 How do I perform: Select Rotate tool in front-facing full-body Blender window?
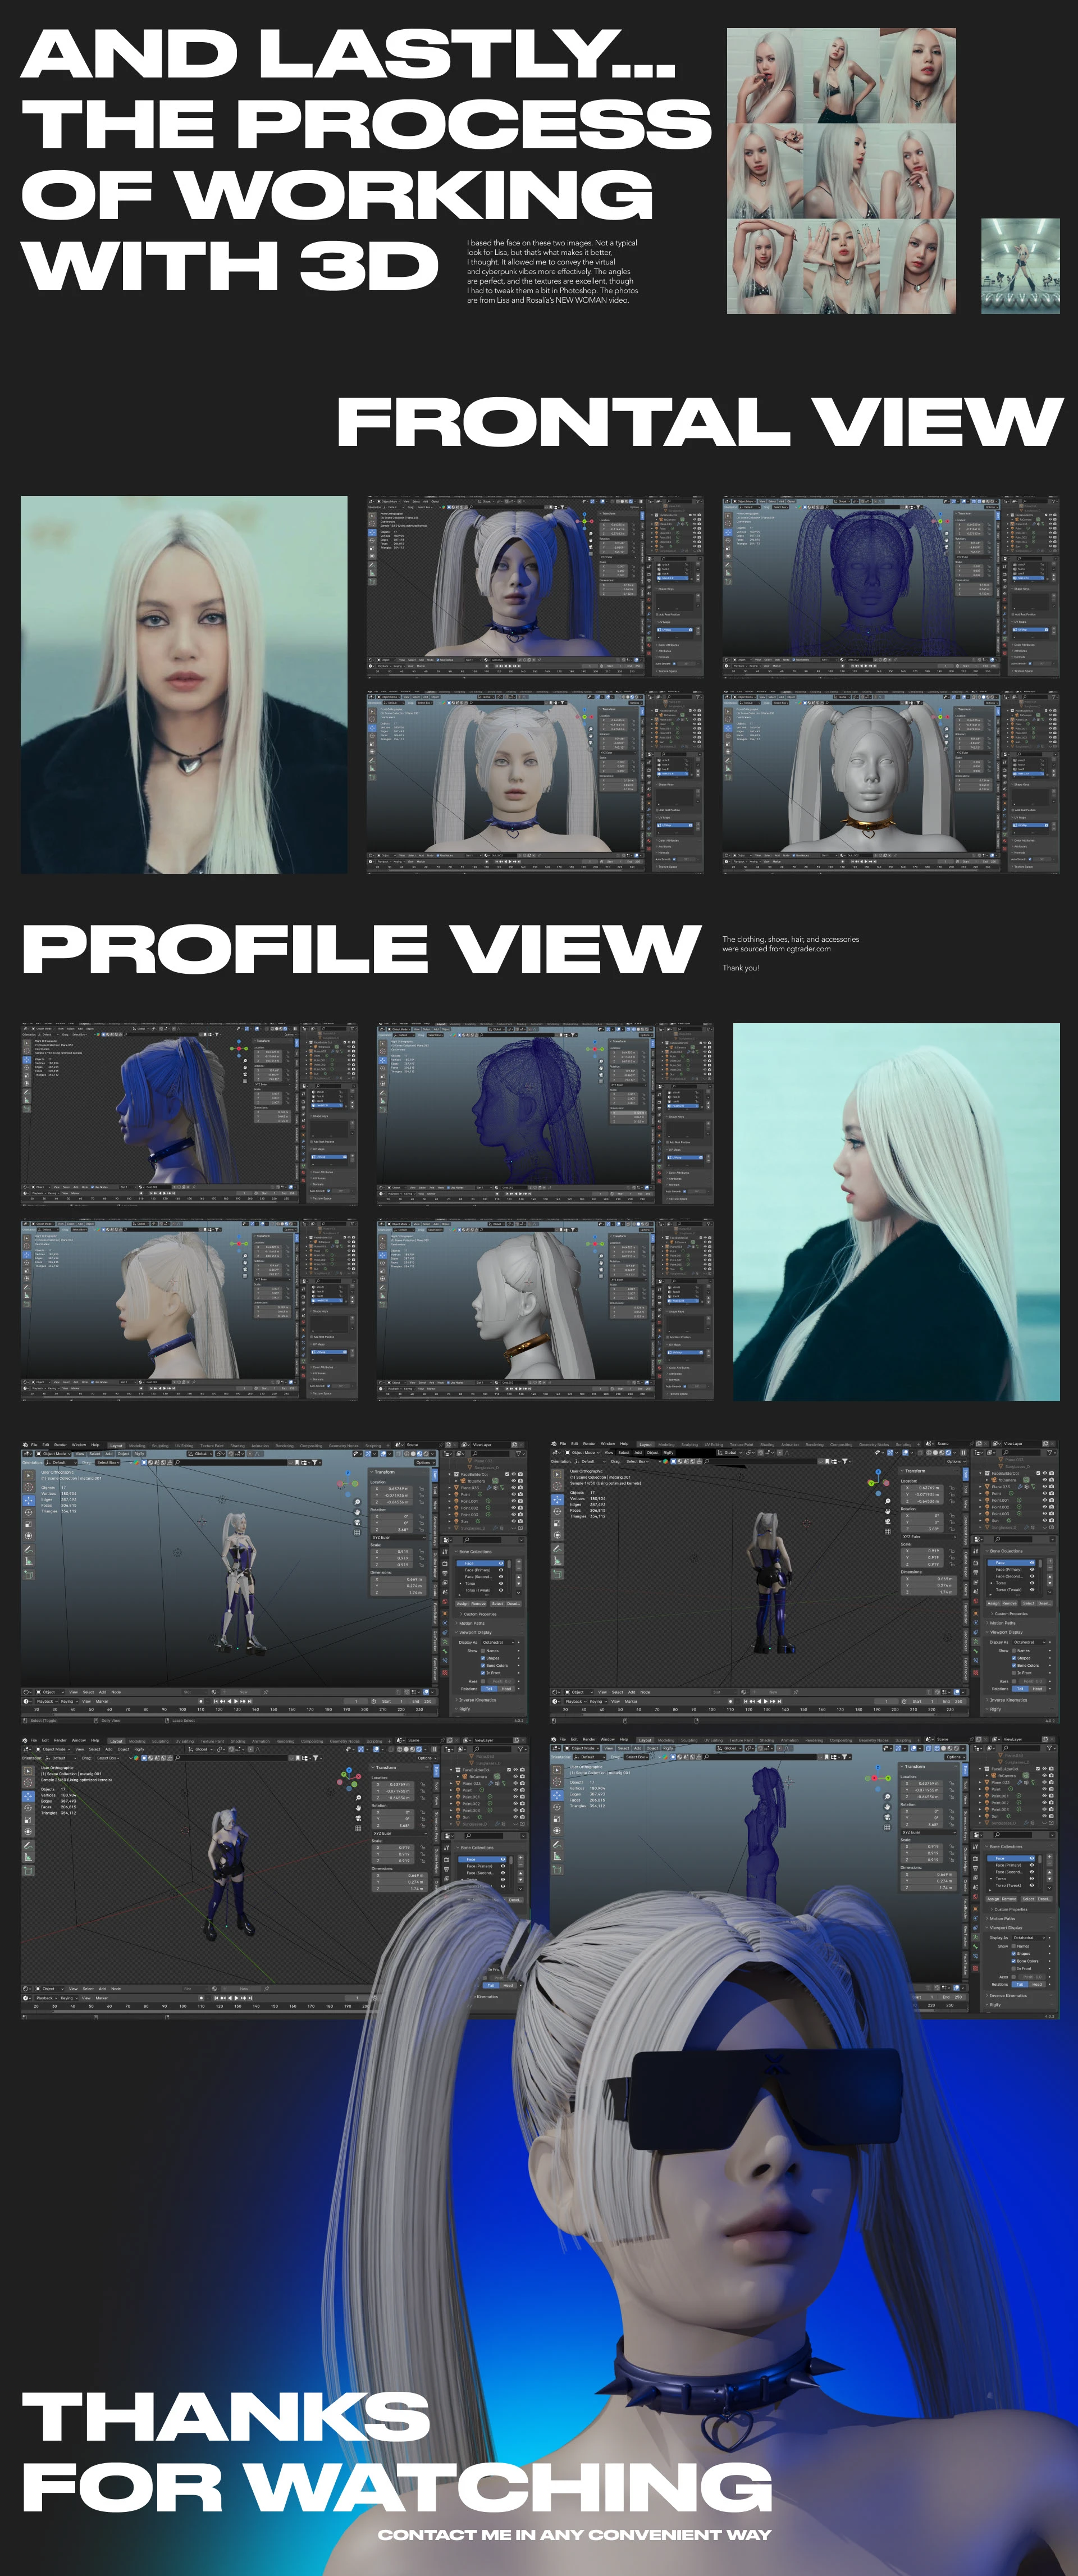pyautogui.click(x=29, y=1512)
